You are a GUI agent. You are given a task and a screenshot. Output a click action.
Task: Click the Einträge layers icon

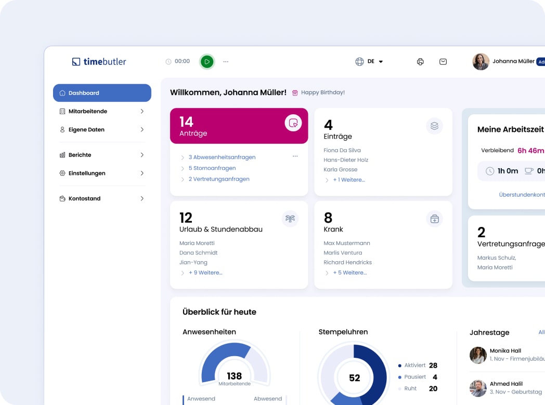click(434, 126)
